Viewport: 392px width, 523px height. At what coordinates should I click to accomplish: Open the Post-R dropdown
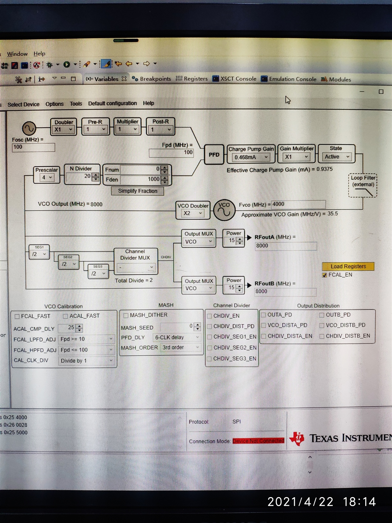(161, 129)
